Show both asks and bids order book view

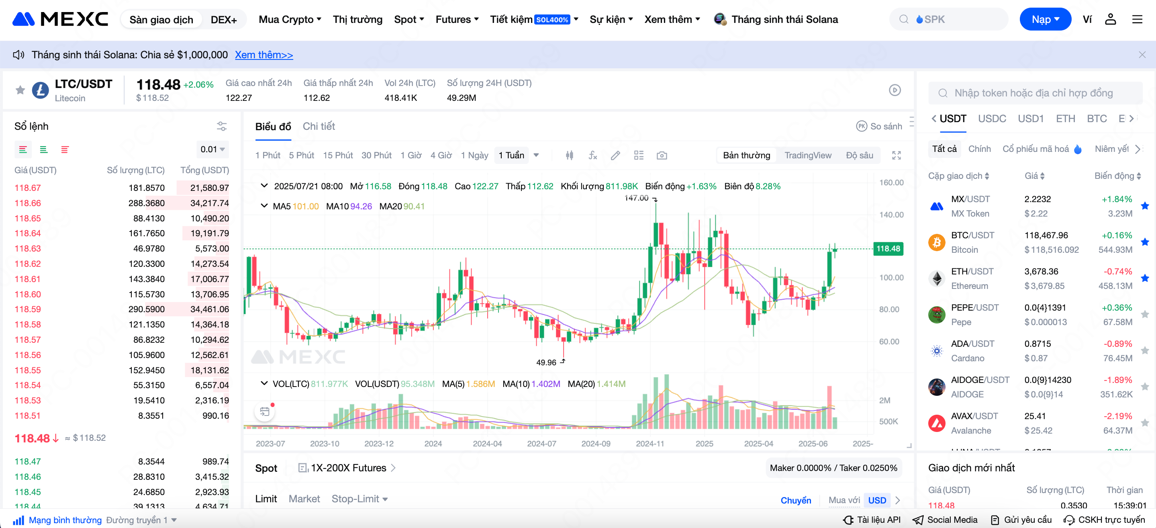pyautogui.click(x=23, y=149)
